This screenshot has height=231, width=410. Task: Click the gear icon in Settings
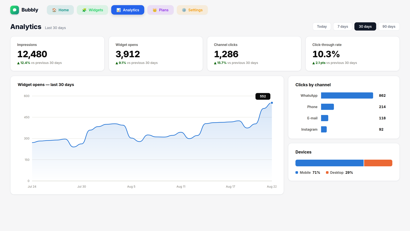tap(184, 10)
